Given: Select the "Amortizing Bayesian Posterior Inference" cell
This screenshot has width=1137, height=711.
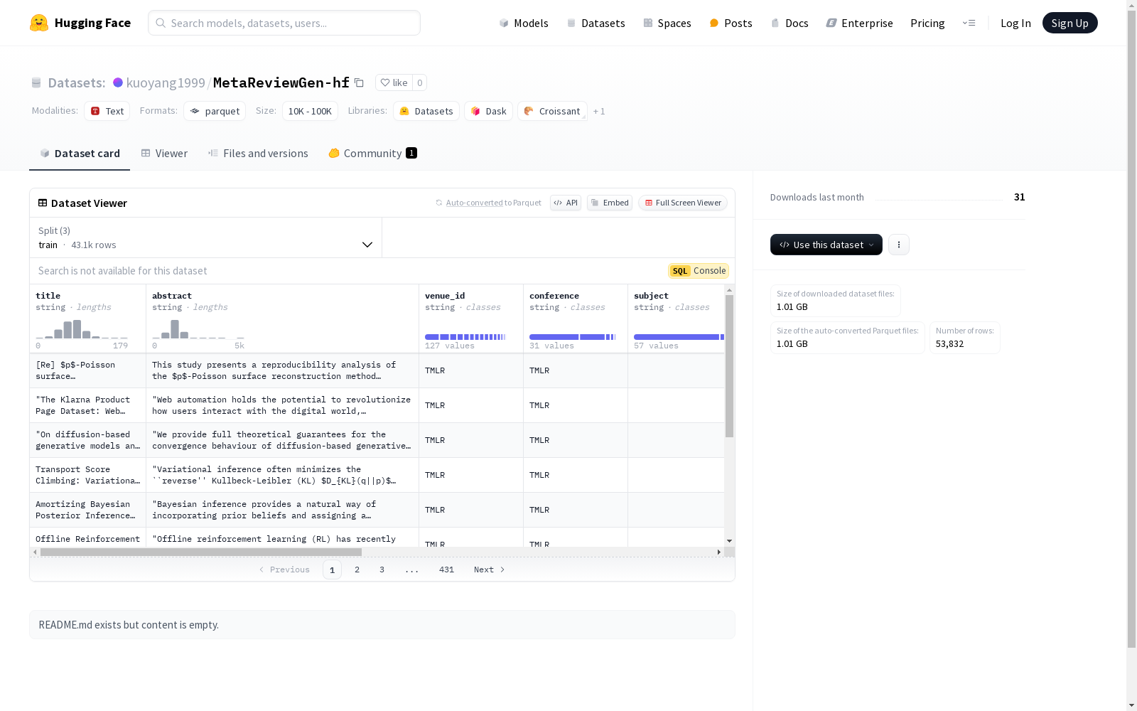Looking at the screenshot, I should click(x=87, y=510).
